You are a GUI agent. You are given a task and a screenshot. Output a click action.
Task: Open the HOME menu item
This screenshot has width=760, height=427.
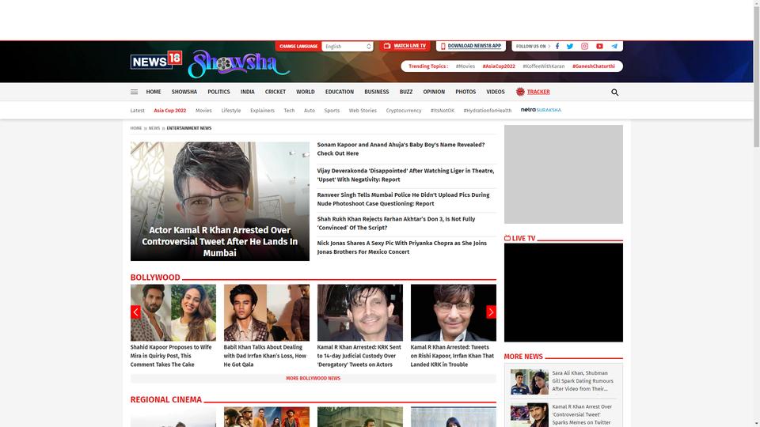pyautogui.click(x=154, y=92)
